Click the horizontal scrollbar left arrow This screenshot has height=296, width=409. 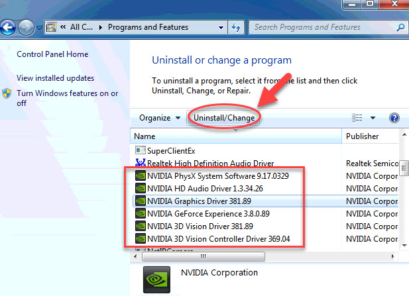[135, 256]
